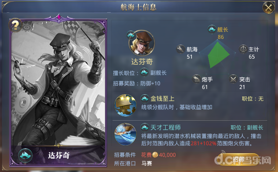
Task: Click the 舰长 ship icon above radar chart
Action: tap(212, 29)
